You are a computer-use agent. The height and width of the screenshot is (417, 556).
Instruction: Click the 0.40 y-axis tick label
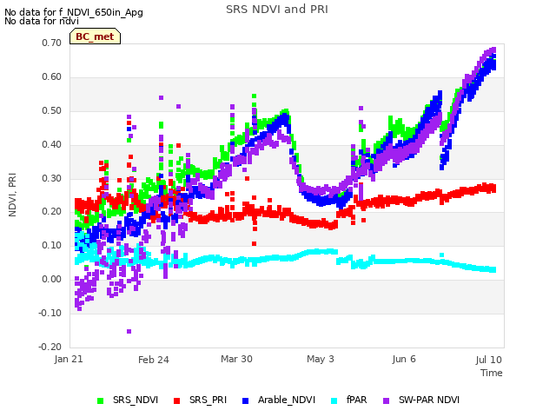52,144
